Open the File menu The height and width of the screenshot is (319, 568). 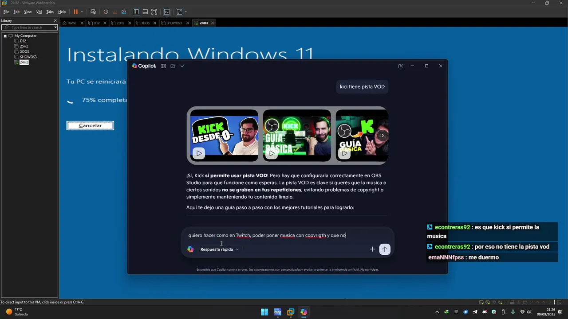tap(6, 12)
